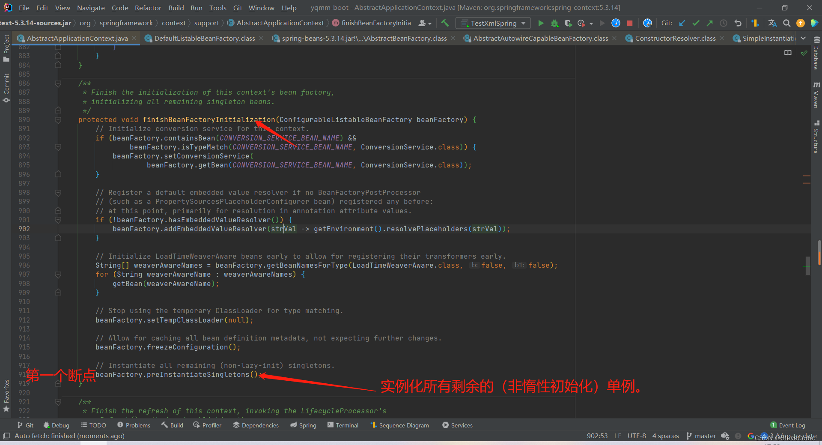Screen dimensions: 822x445
Task: Start debugging with the green bug icon
Action: [555, 23]
